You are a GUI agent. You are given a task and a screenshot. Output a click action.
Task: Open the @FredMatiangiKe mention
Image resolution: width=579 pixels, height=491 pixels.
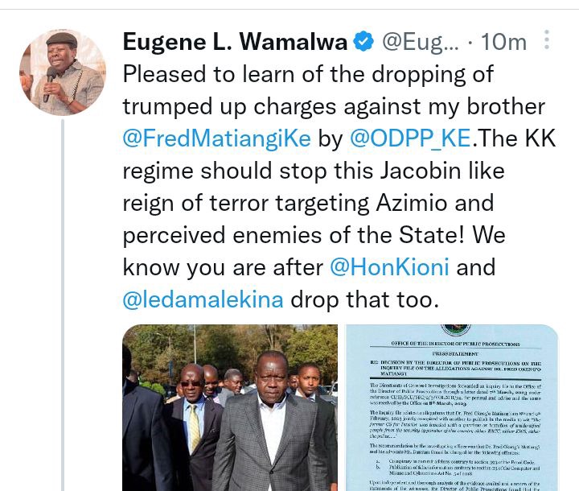click(217, 138)
